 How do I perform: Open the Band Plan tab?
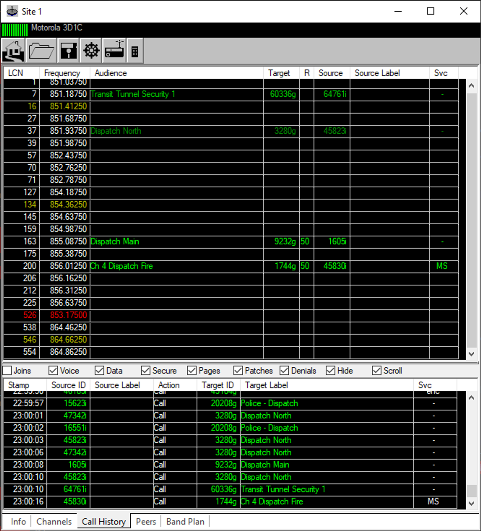tap(185, 521)
